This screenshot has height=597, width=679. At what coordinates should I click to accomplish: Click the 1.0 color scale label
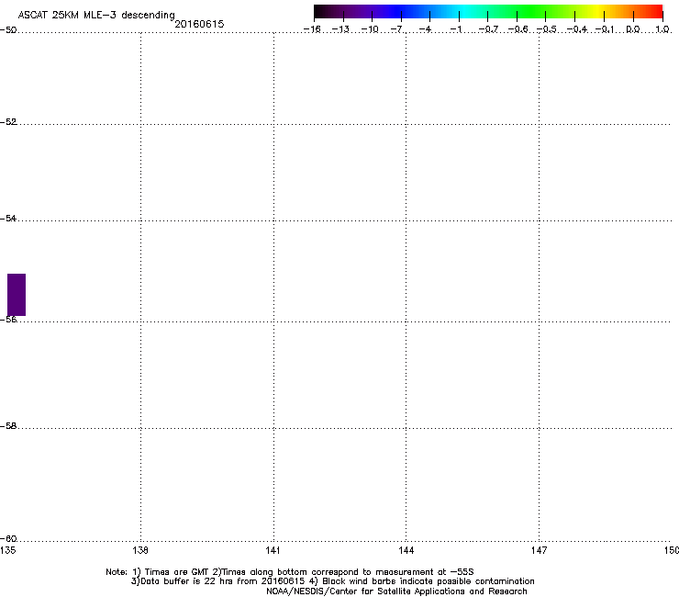[662, 29]
